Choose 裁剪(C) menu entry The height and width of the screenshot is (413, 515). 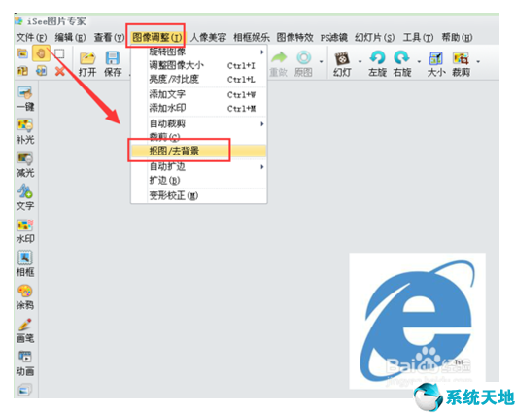(199, 137)
